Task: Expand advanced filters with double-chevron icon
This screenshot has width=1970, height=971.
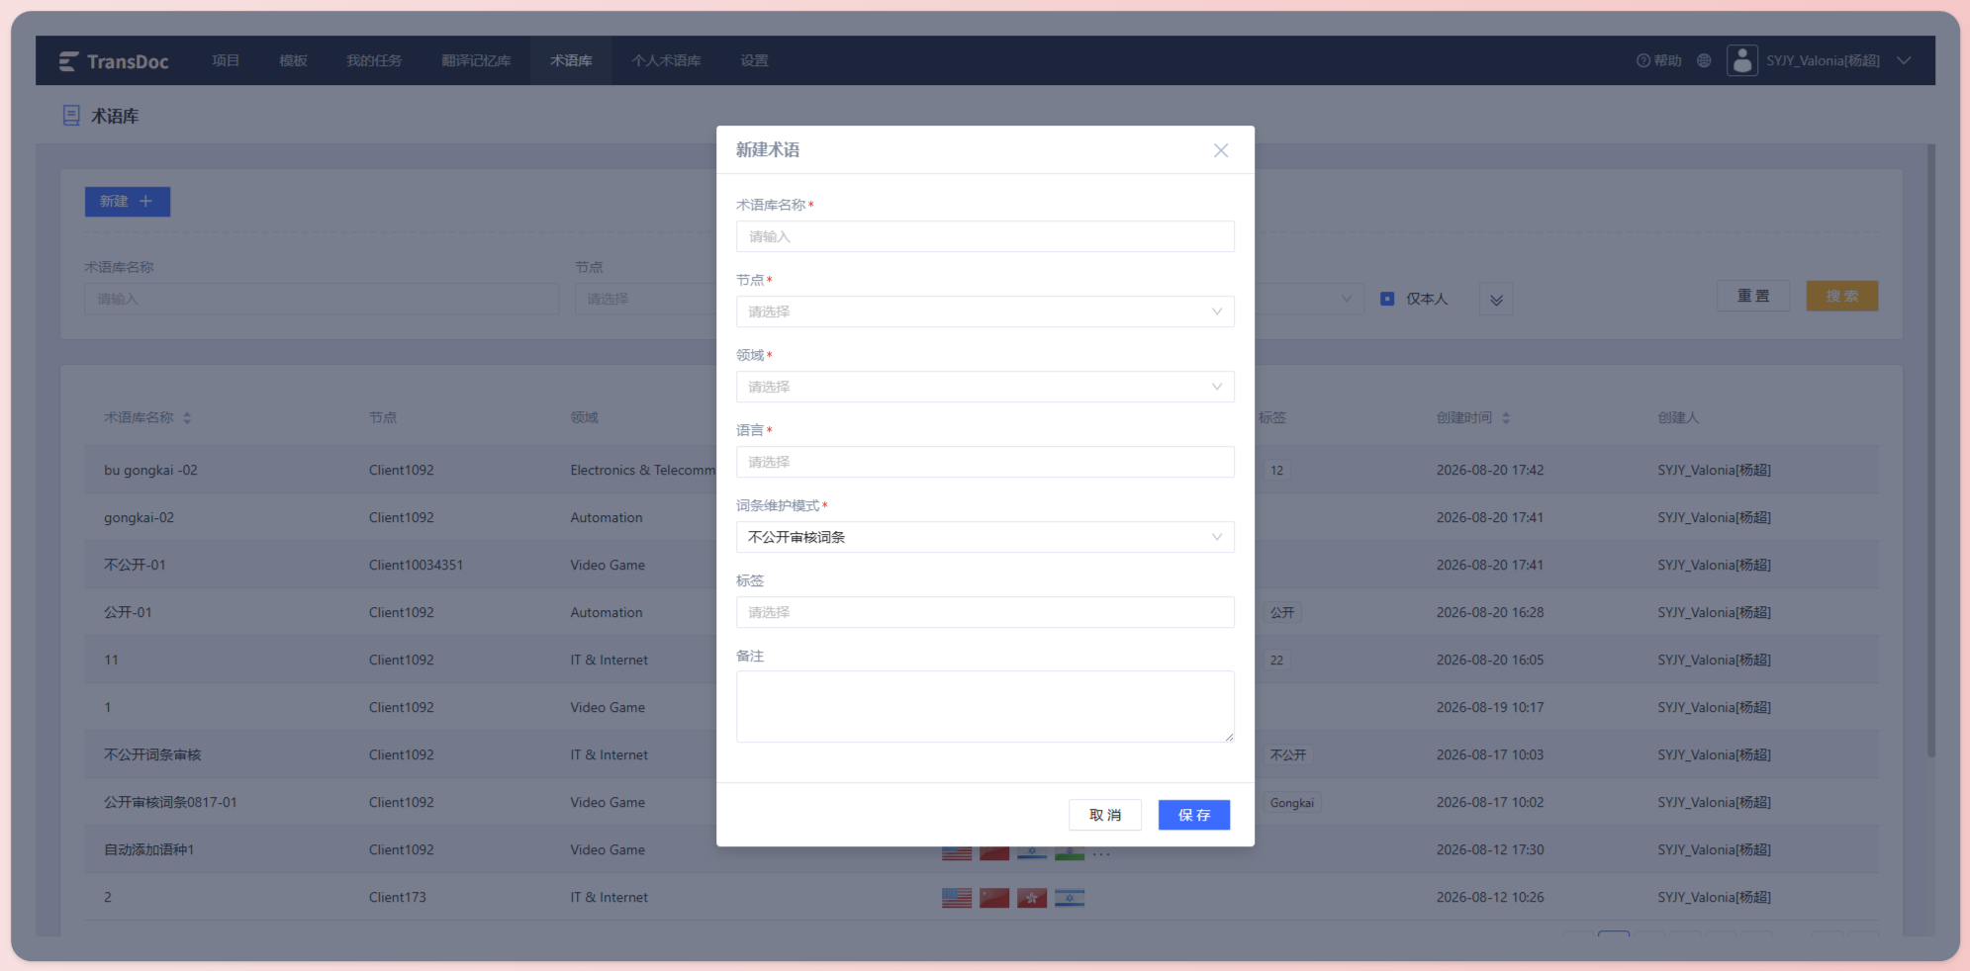Action: (1496, 300)
